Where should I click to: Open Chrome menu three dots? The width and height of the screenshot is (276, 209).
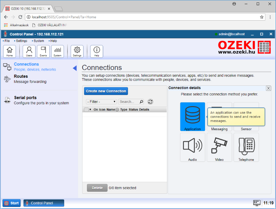point(270,17)
